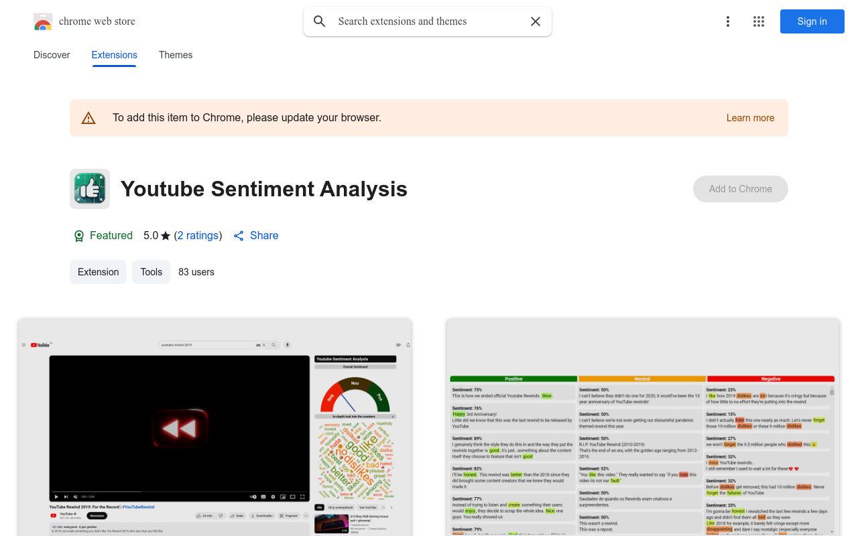Open the Learn more link
This screenshot has width=858, height=536.
tap(750, 118)
